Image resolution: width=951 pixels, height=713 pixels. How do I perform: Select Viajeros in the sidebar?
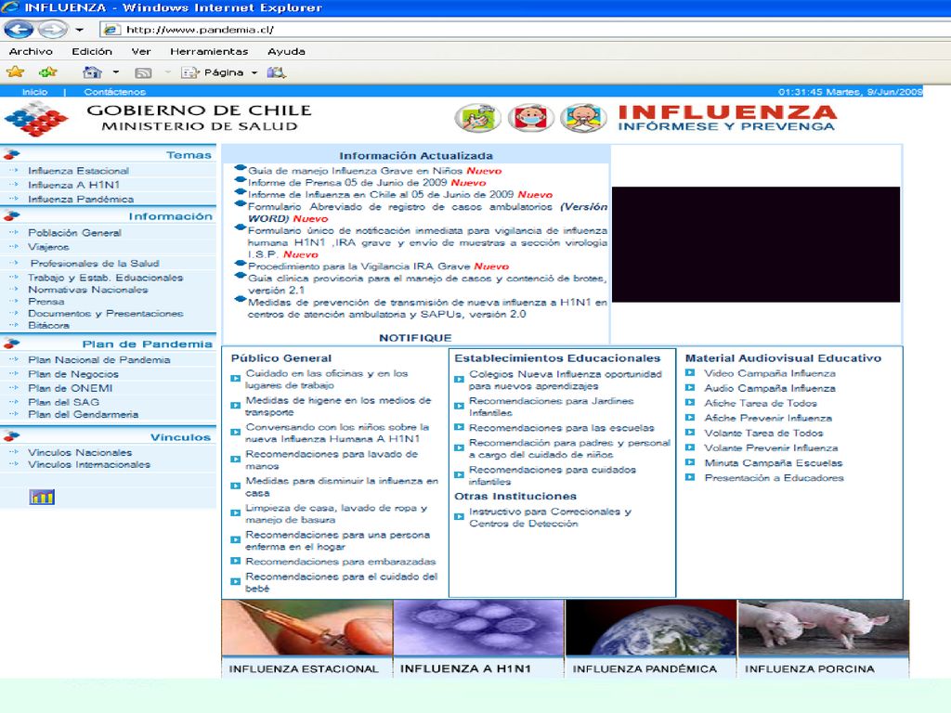[48, 247]
